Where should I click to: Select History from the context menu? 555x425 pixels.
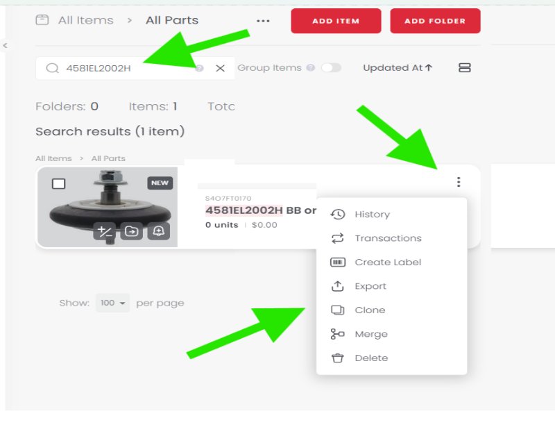[372, 215]
